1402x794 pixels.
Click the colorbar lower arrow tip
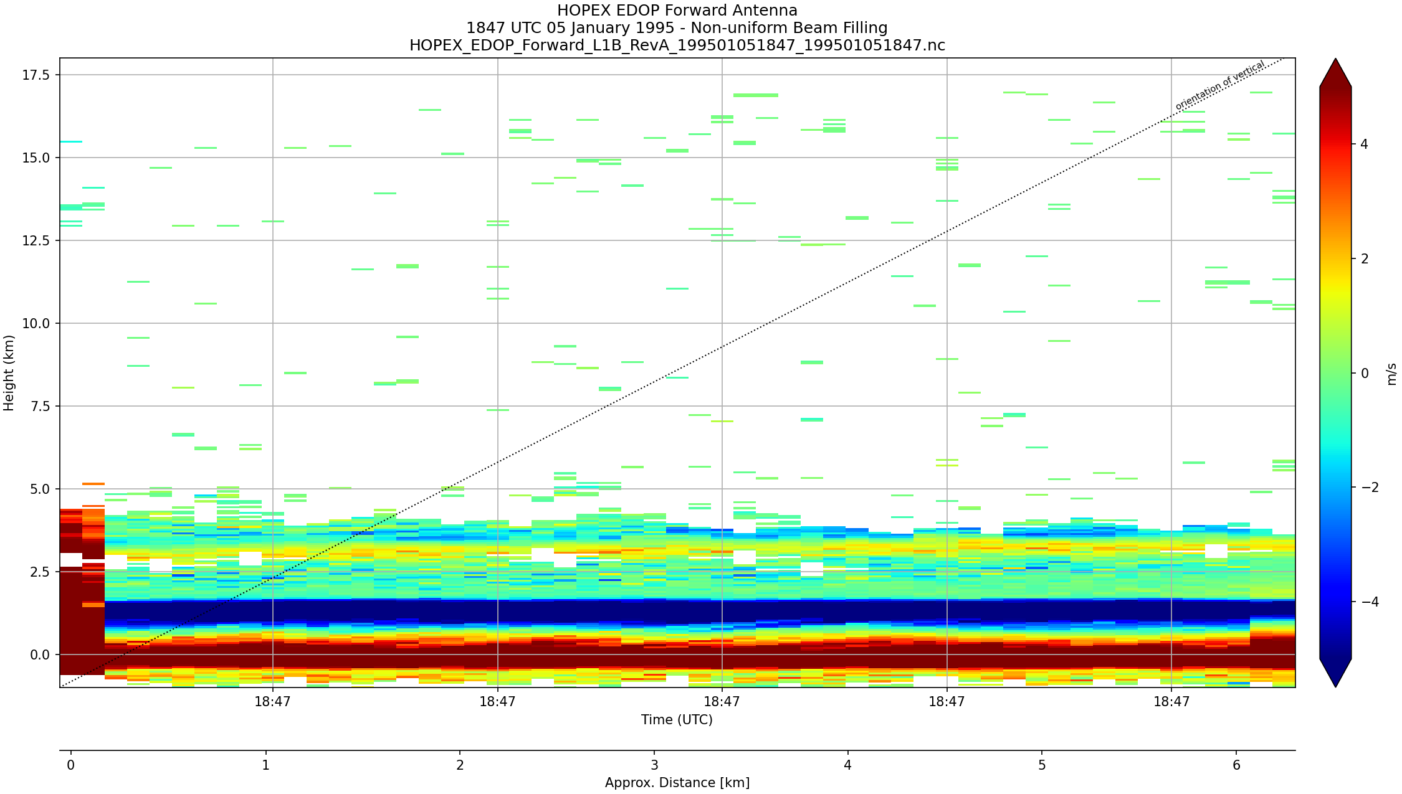tap(1335, 684)
